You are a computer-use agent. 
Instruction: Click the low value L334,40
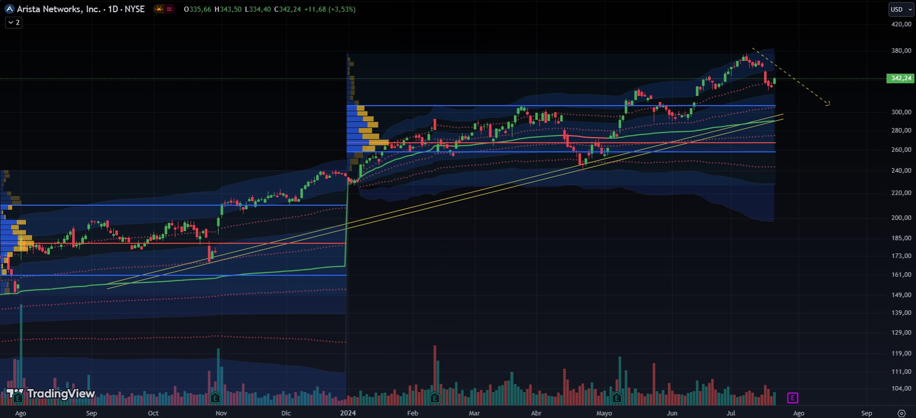(x=258, y=9)
